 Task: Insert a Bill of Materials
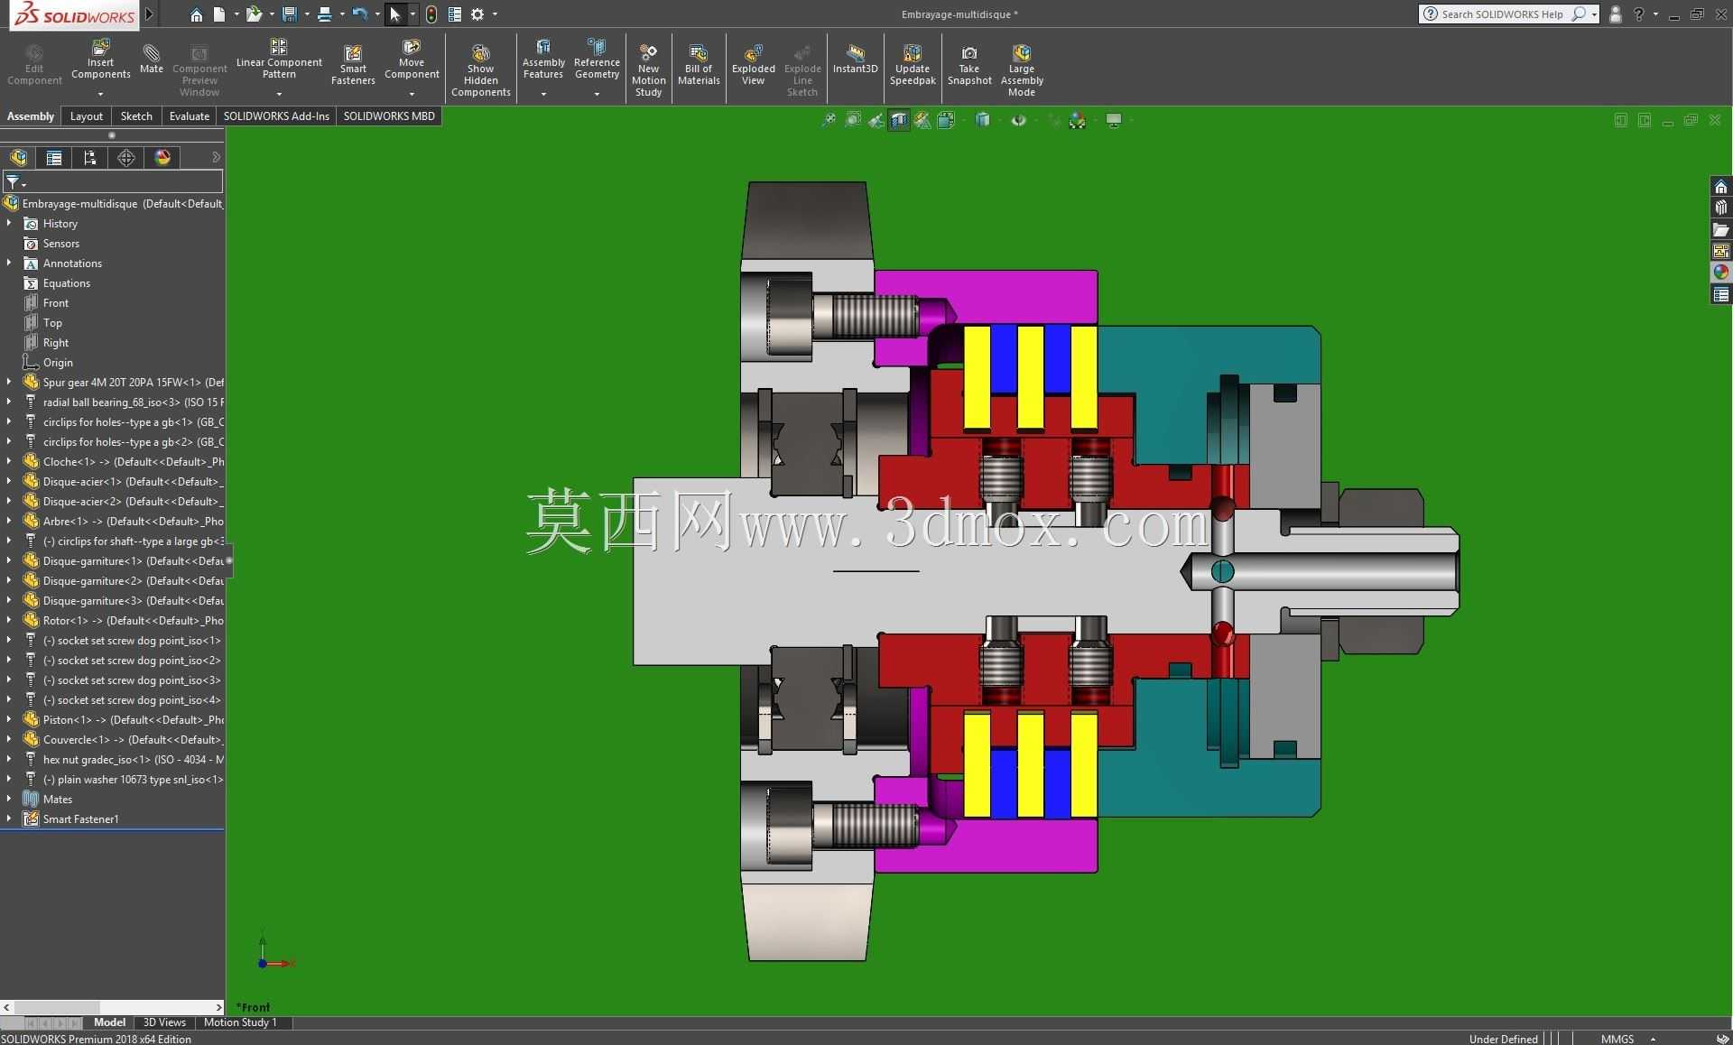point(699,65)
